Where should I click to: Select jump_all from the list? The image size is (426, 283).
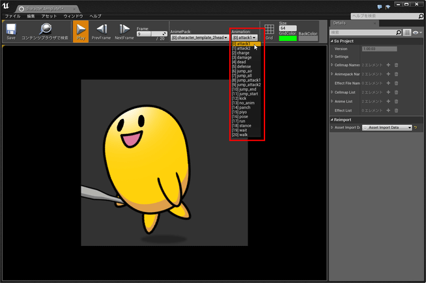tap(246, 75)
